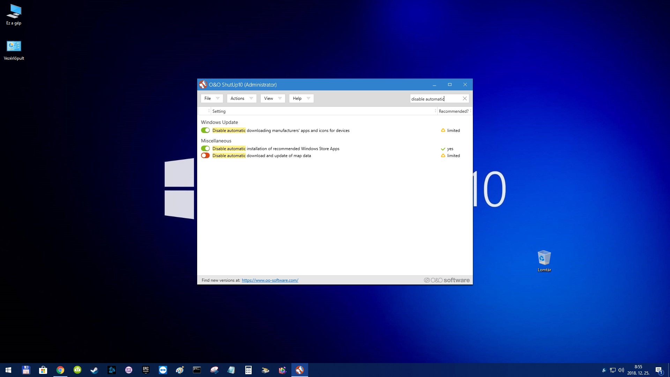Image resolution: width=670 pixels, height=377 pixels.
Task: Clear the search box with the X
Action: (x=464, y=98)
